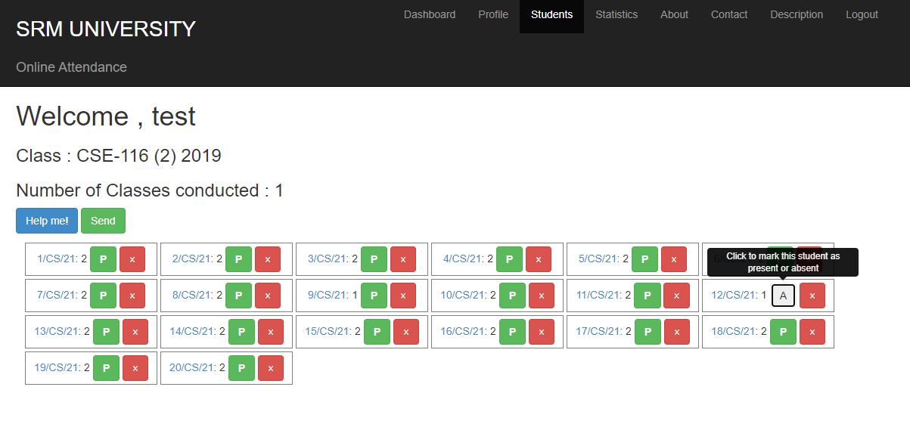Click the SRM UNIVERSITY brand title
The image size is (910, 421).
coord(106,29)
